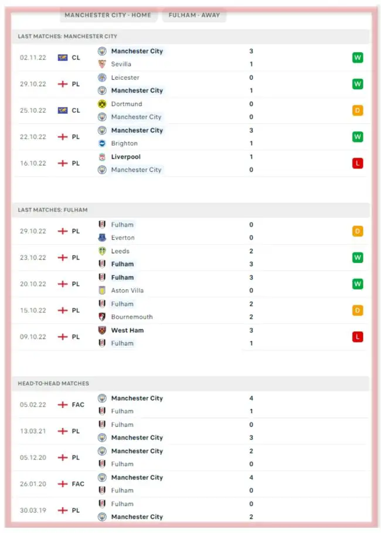Screen dimensions: 381x533
Task: Click the Leicester club crest icon
Action: pos(102,77)
